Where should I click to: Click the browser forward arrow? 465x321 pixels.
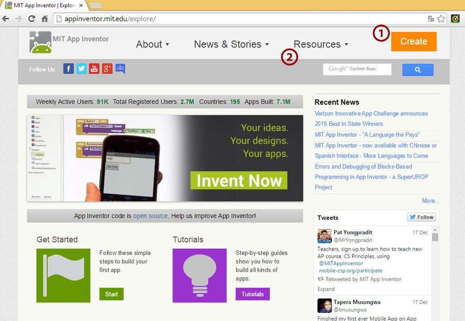(x=18, y=19)
